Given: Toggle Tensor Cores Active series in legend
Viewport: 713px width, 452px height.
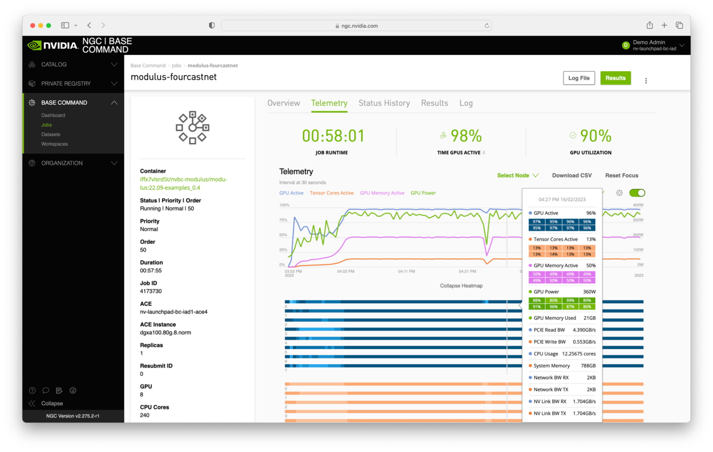Looking at the screenshot, I should pos(332,193).
